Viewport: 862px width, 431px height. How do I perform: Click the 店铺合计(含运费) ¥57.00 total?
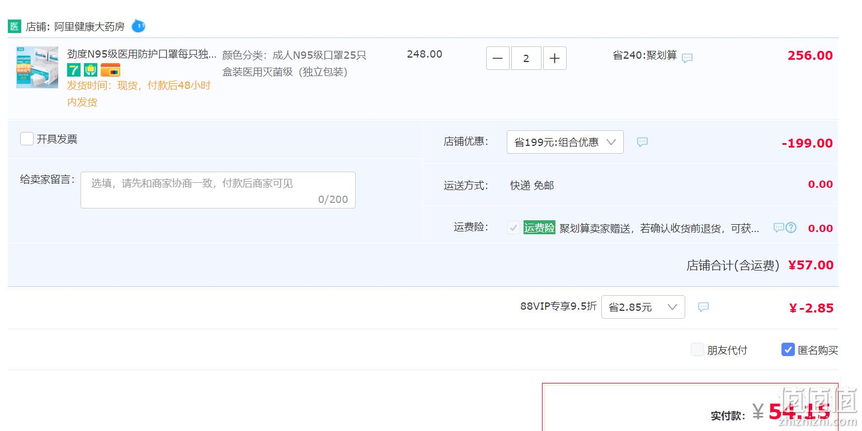[760, 266]
